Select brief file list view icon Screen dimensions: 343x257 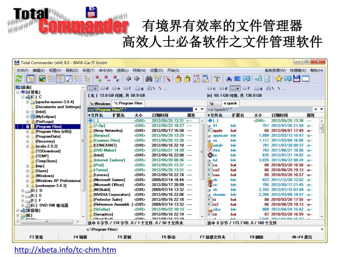pos(60,79)
